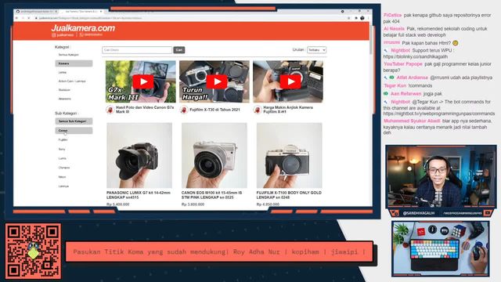Click chat username Muhammad Syukur Abadi

(412, 121)
